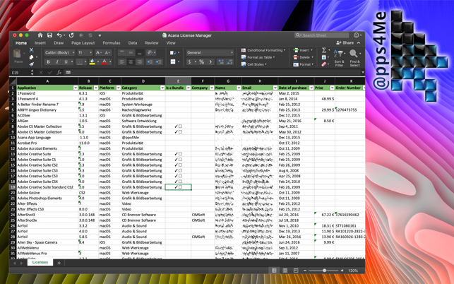Toggle bold formatting
The width and height of the screenshot is (454, 284).
click(x=48, y=61)
